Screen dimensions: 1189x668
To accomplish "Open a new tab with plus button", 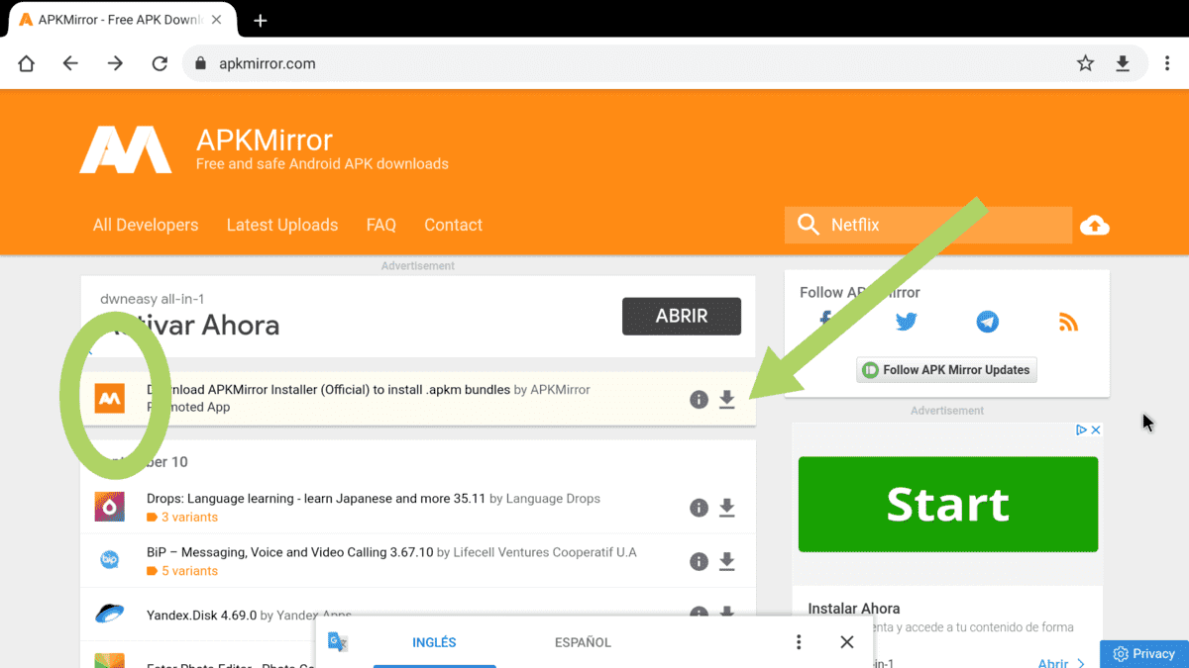I will point(261,20).
